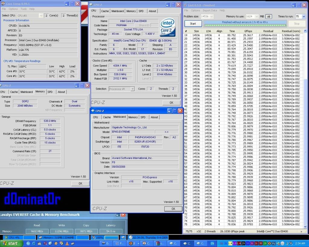Click the FF tray icon
The width and height of the screenshot is (309, 247).
tap(273, 243)
